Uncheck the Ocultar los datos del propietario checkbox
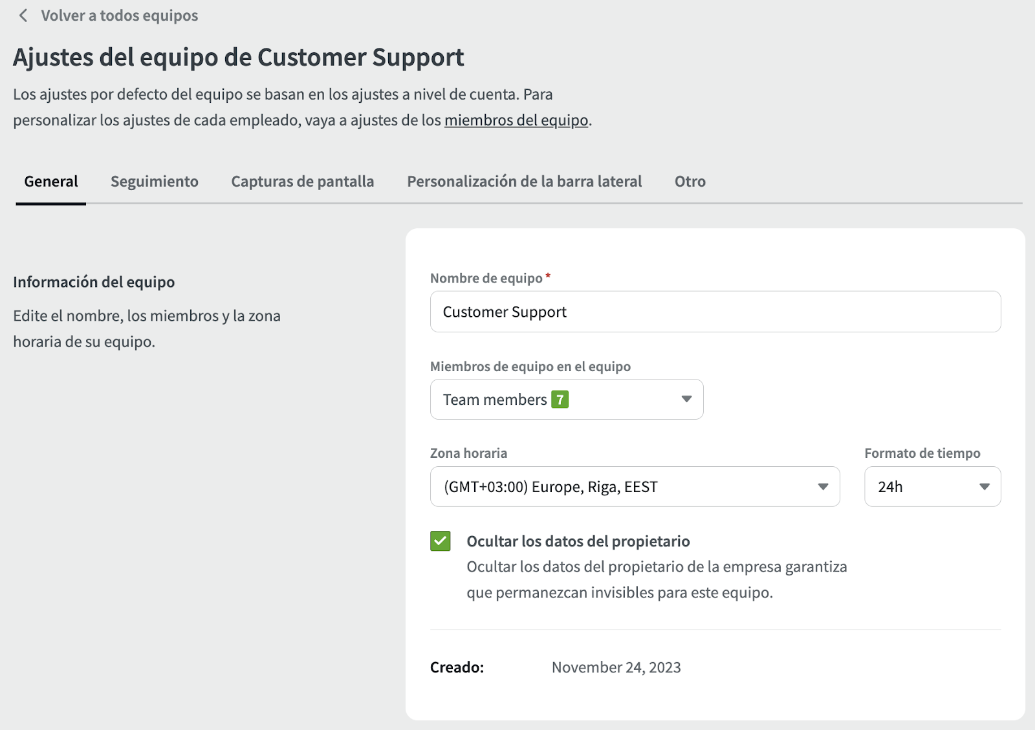This screenshot has width=1035, height=730. coord(441,541)
